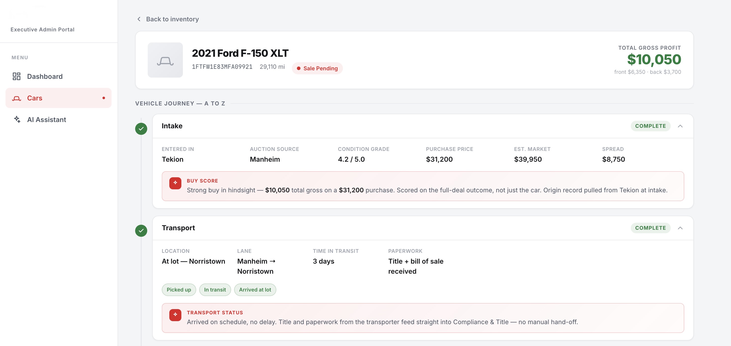Click the front $6,350 · back $3,700 breakdown
731x346 pixels.
pos(647,72)
